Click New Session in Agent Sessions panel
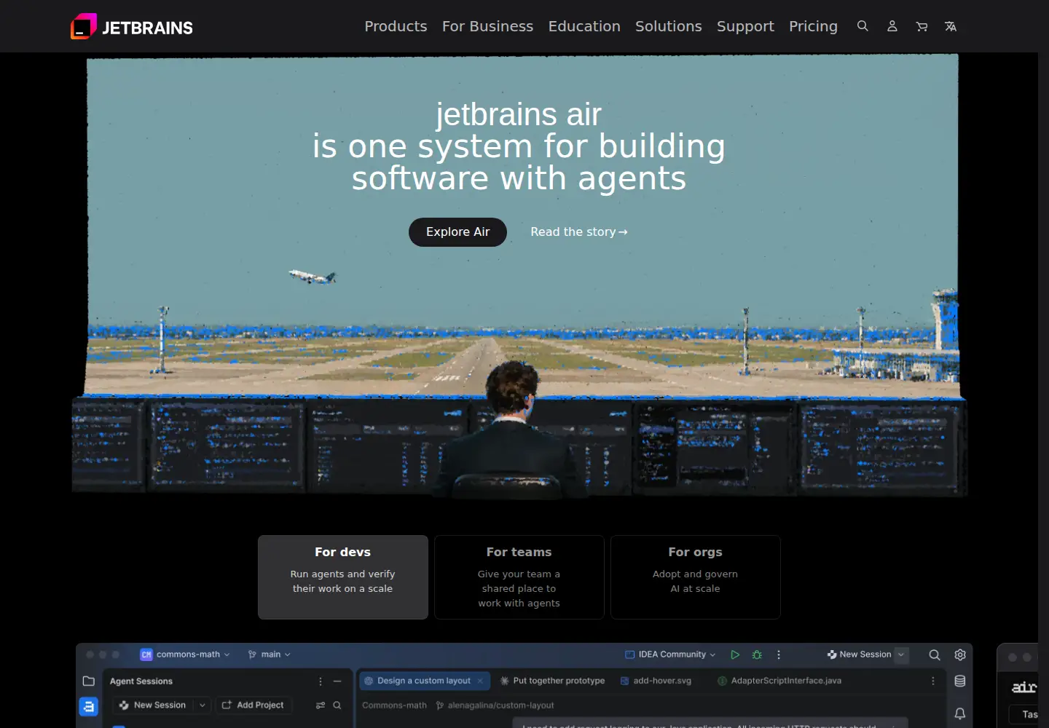 [x=153, y=705]
